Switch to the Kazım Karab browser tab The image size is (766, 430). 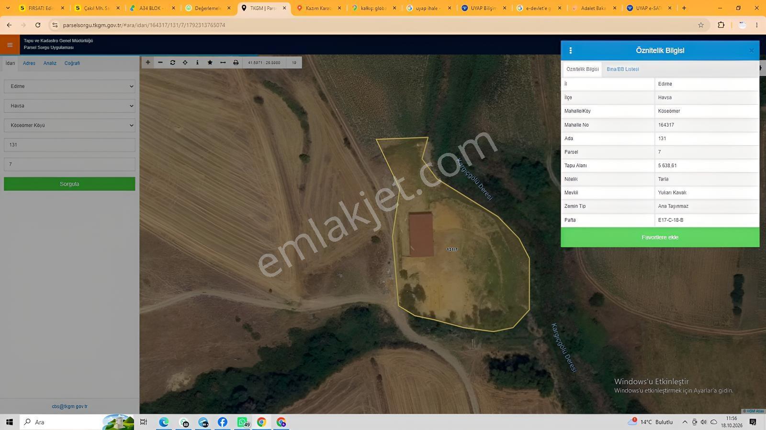(x=319, y=8)
